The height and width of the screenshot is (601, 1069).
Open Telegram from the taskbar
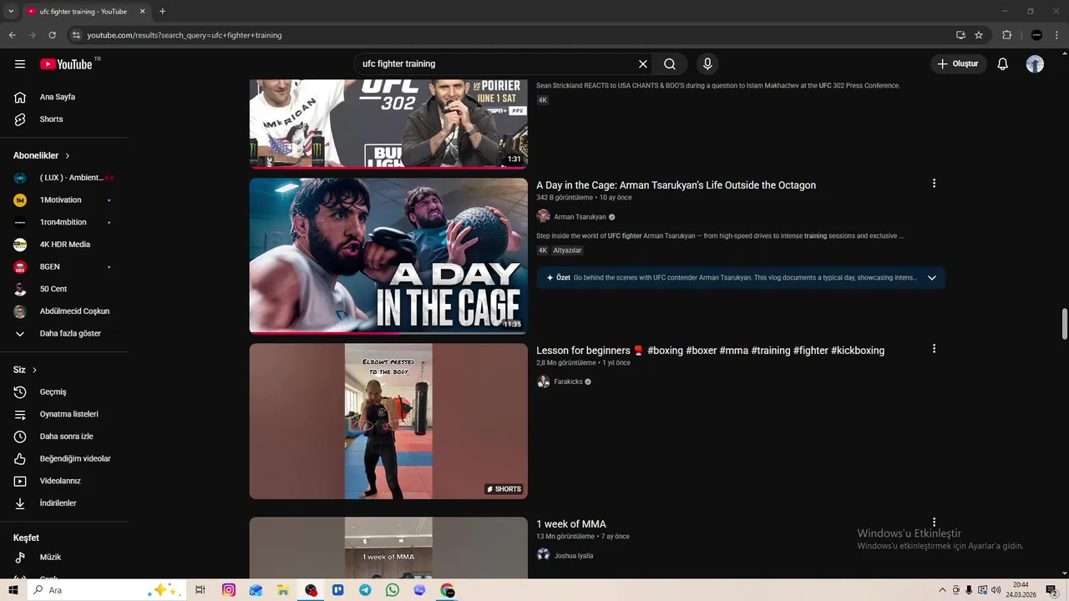365,590
